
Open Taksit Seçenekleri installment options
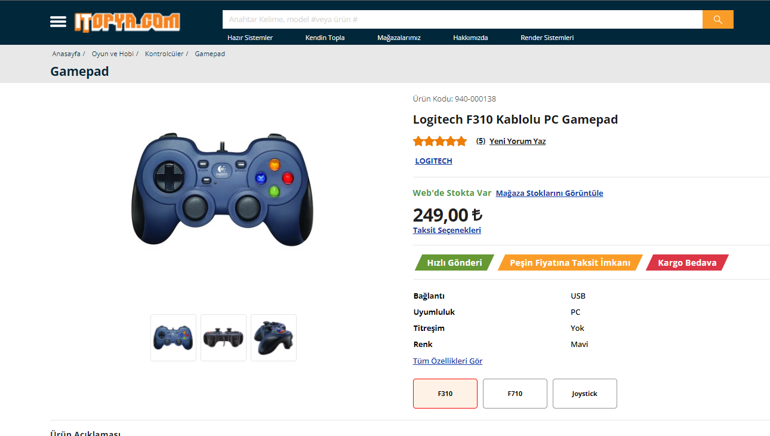[447, 231]
